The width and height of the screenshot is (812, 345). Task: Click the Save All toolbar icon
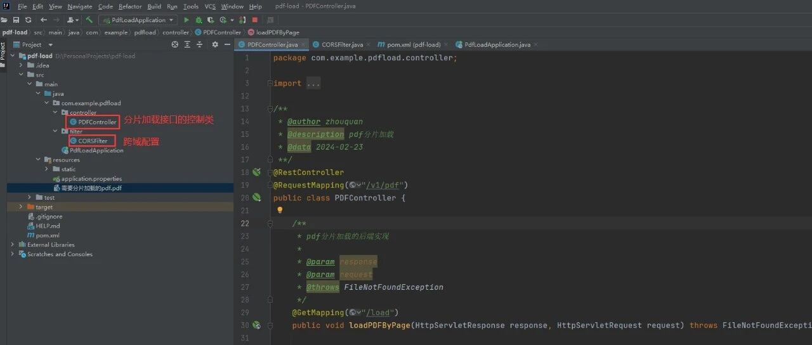(x=16, y=20)
